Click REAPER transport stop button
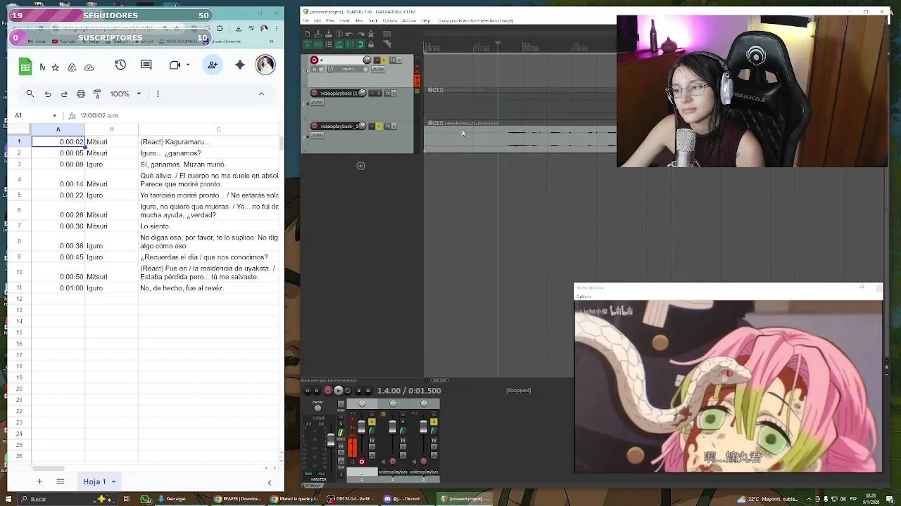Image resolution: width=901 pixels, height=506 pixels. (x=359, y=391)
